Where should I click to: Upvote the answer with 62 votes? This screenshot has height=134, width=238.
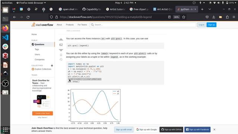coord(61,39)
